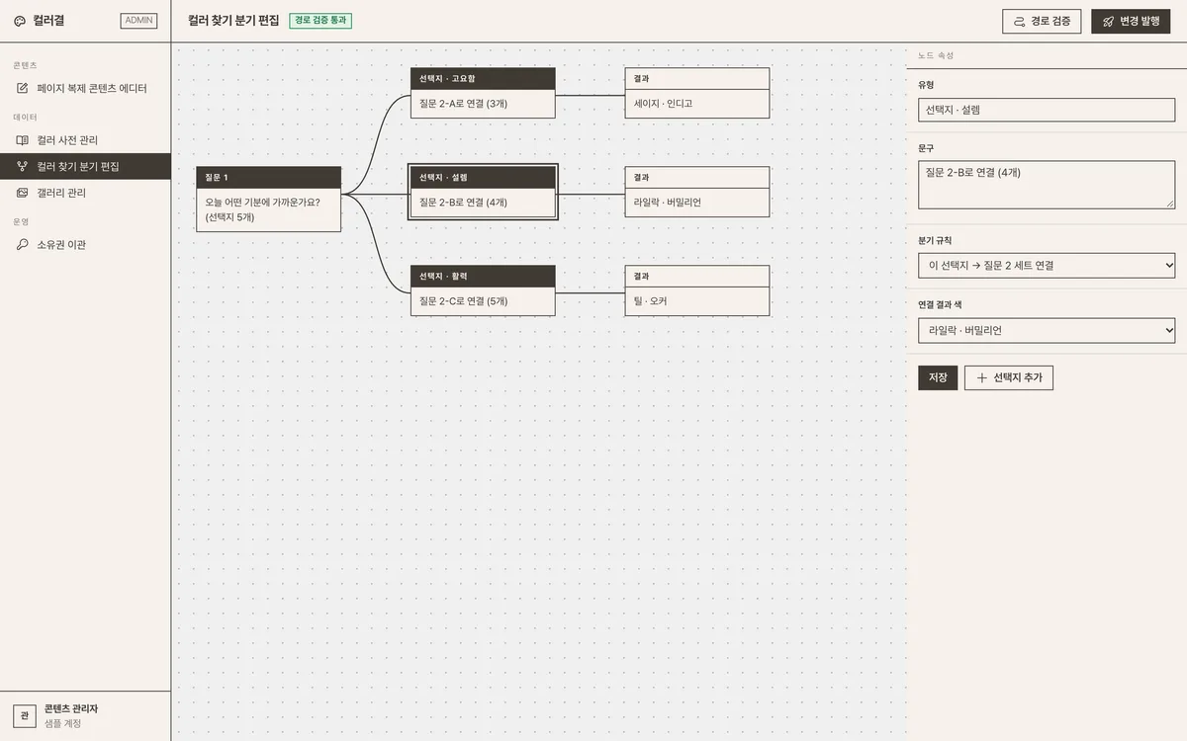The width and height of the screenshot is (1187, 741).
Task: Go to 컬러 사전 관리
Action: point(85,140)
